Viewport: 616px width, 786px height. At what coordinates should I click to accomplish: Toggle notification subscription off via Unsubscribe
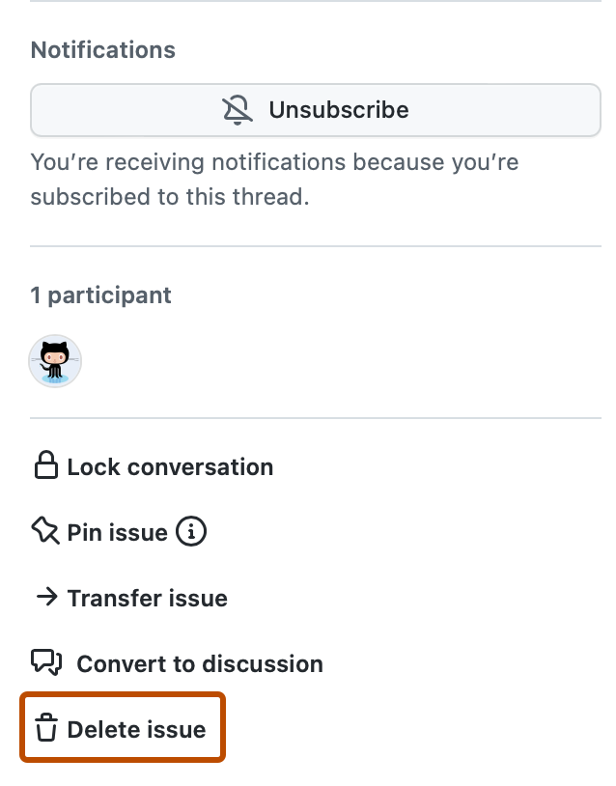(x=315, y=109)
